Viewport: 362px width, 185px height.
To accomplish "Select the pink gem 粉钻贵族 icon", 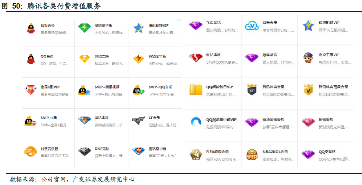I will 308,122.
